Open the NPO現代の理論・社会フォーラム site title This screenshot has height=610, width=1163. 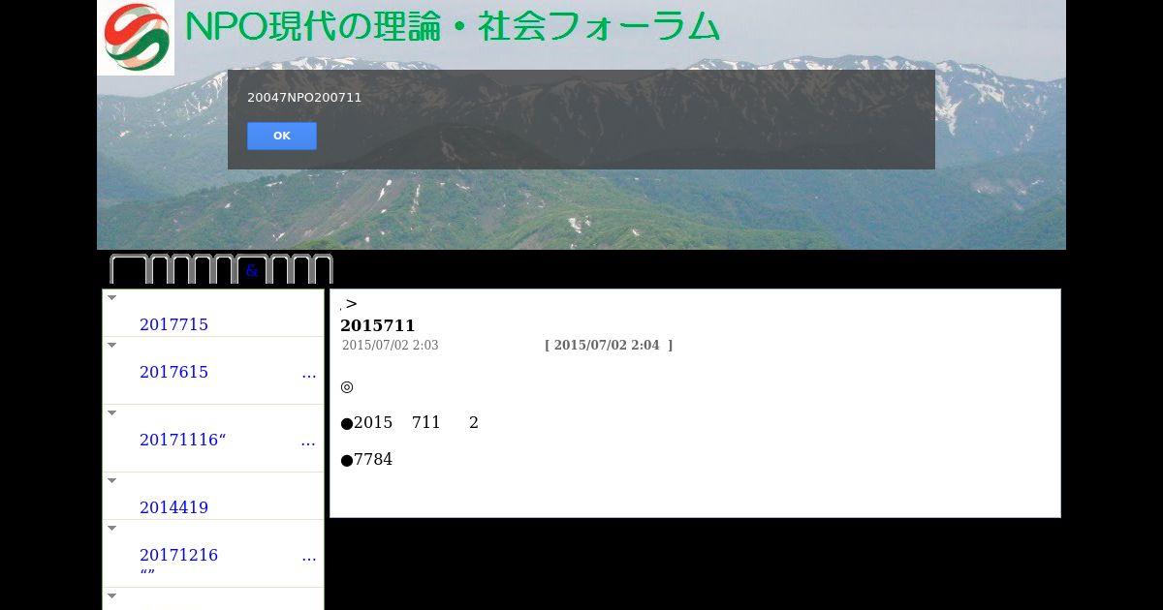point(452,27)
